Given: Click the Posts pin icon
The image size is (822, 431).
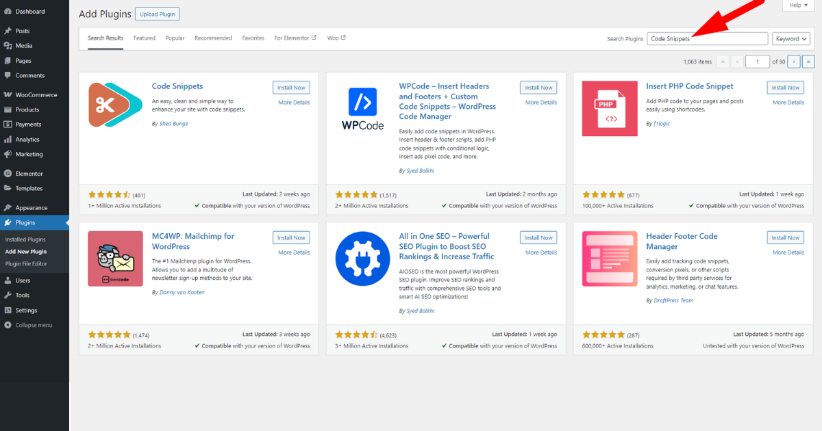Looking at the screenshot, I should click(x=8, y=31).
